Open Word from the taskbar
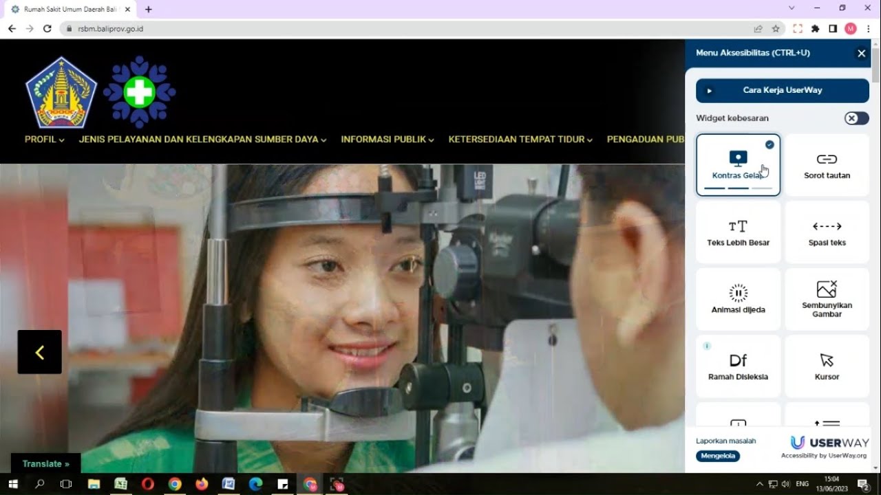 point(229,484)
